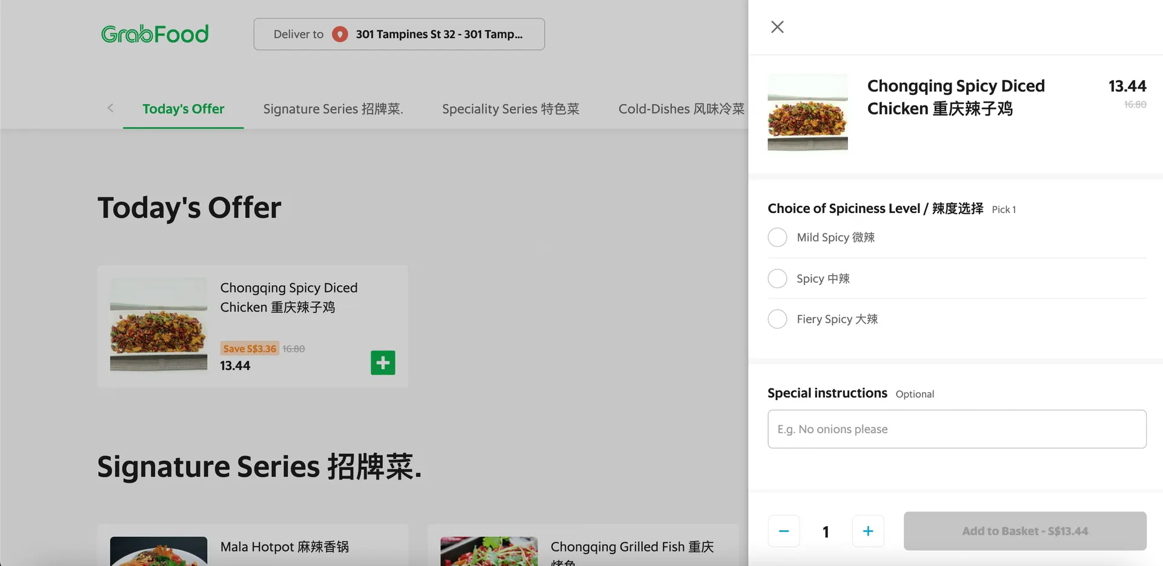Click the Save S$3.36 discount badge
Screen dimensions: 1163x566
(250, 348)
